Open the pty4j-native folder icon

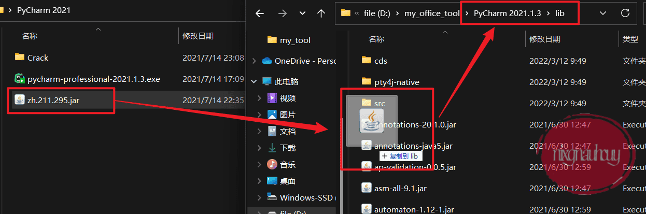367,82
